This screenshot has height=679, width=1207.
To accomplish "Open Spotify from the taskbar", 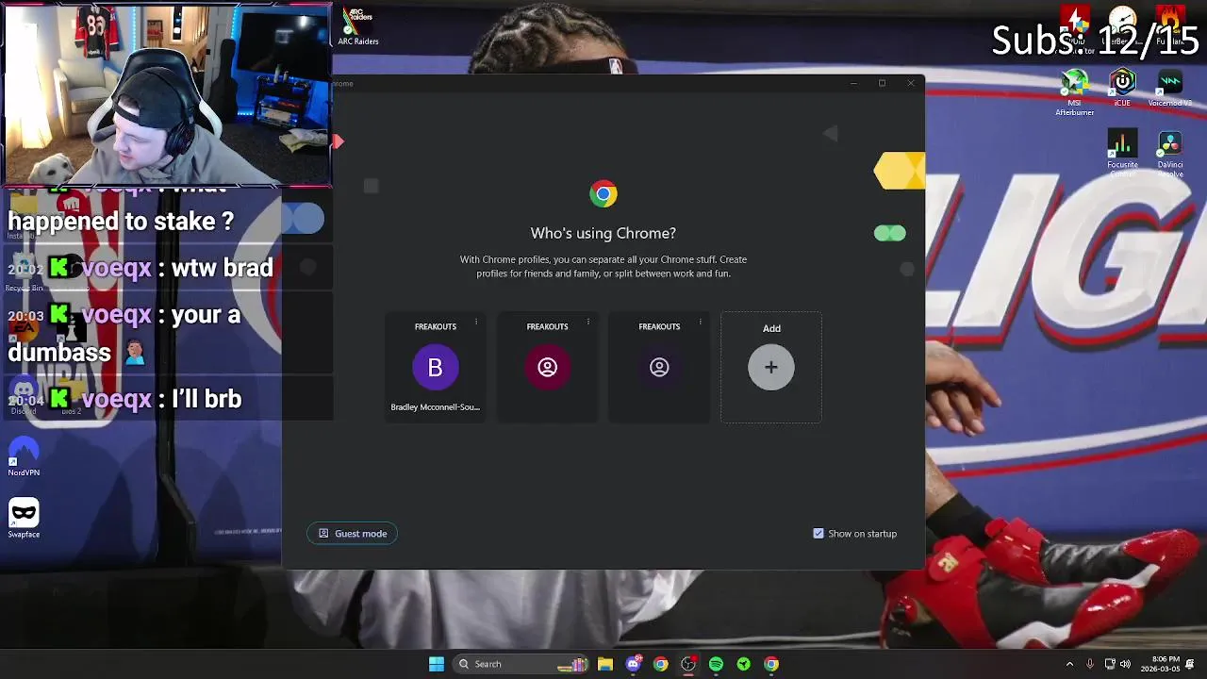I will tap(716, 664).
